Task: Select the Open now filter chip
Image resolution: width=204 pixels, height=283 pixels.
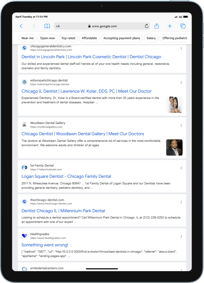Action: tap(48, 38)
